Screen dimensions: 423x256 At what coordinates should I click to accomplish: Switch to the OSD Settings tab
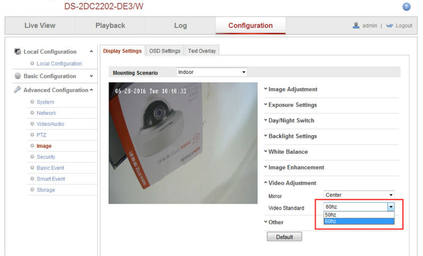[164, 51]
